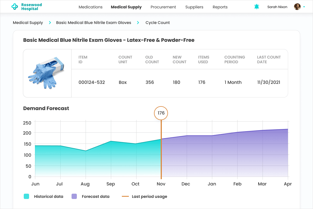The width and height of the screenshot is (313, 209).
Task: Open the Medications menu
Action: point(91,7)
